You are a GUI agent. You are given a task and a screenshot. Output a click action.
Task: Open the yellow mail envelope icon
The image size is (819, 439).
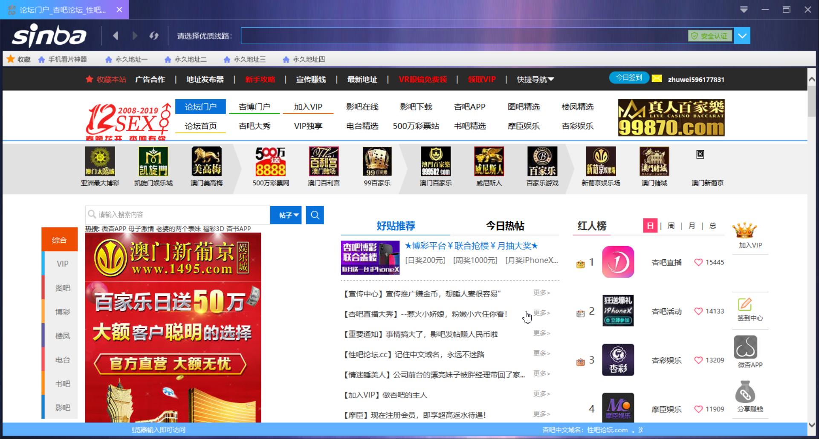(x=657, y=78)
